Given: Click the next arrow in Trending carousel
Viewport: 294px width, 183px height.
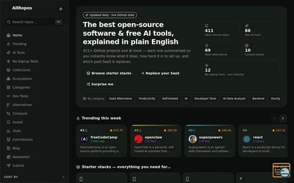Looking at the screenshot, I should (283, 118).
